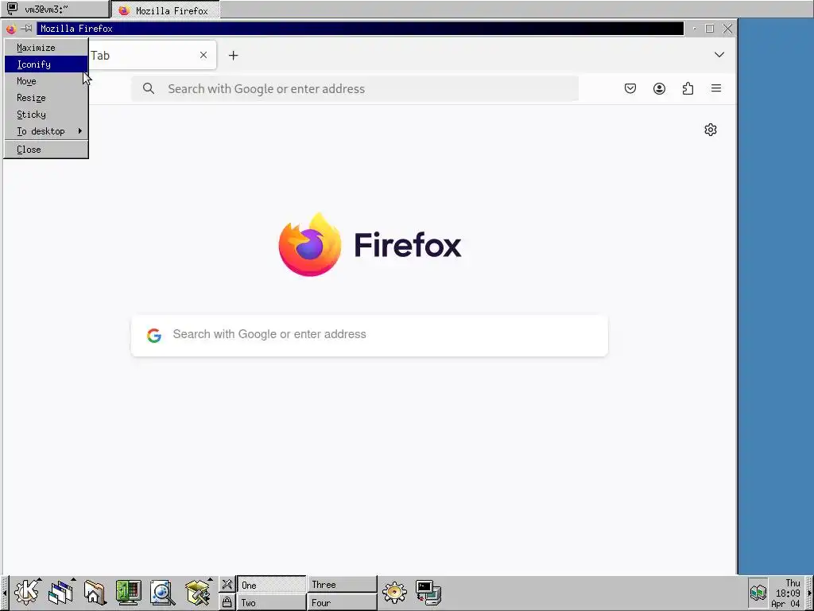Lock the screen with padlock button

point(227,602)
